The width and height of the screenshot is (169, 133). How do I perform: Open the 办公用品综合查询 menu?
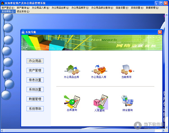click(x=102, y=8)
